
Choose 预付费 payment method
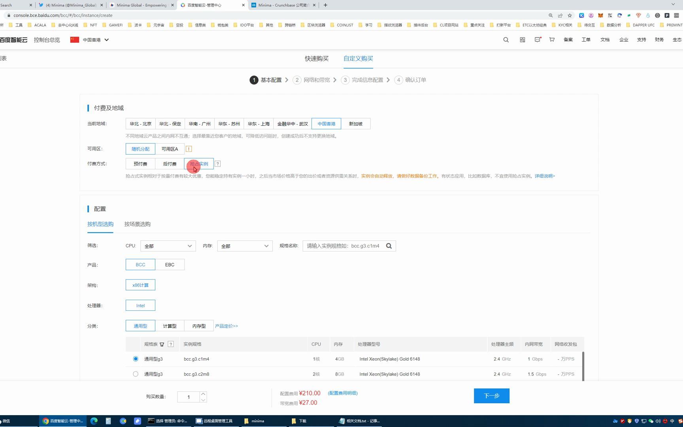click(140, 164)
